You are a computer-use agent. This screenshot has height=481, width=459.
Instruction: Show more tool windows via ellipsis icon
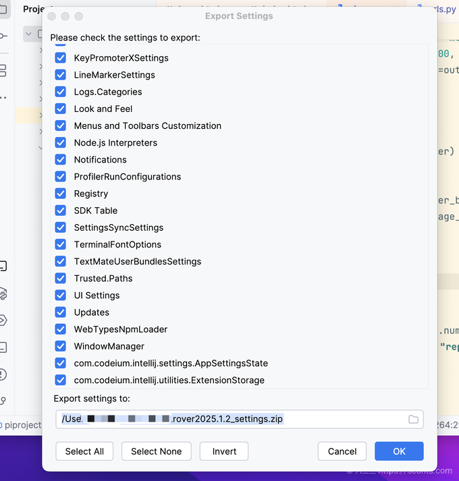[3, 98]
